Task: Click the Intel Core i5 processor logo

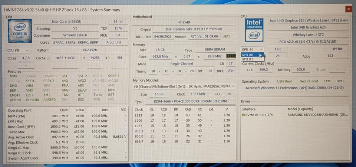Action: click(x=20, y=31)
